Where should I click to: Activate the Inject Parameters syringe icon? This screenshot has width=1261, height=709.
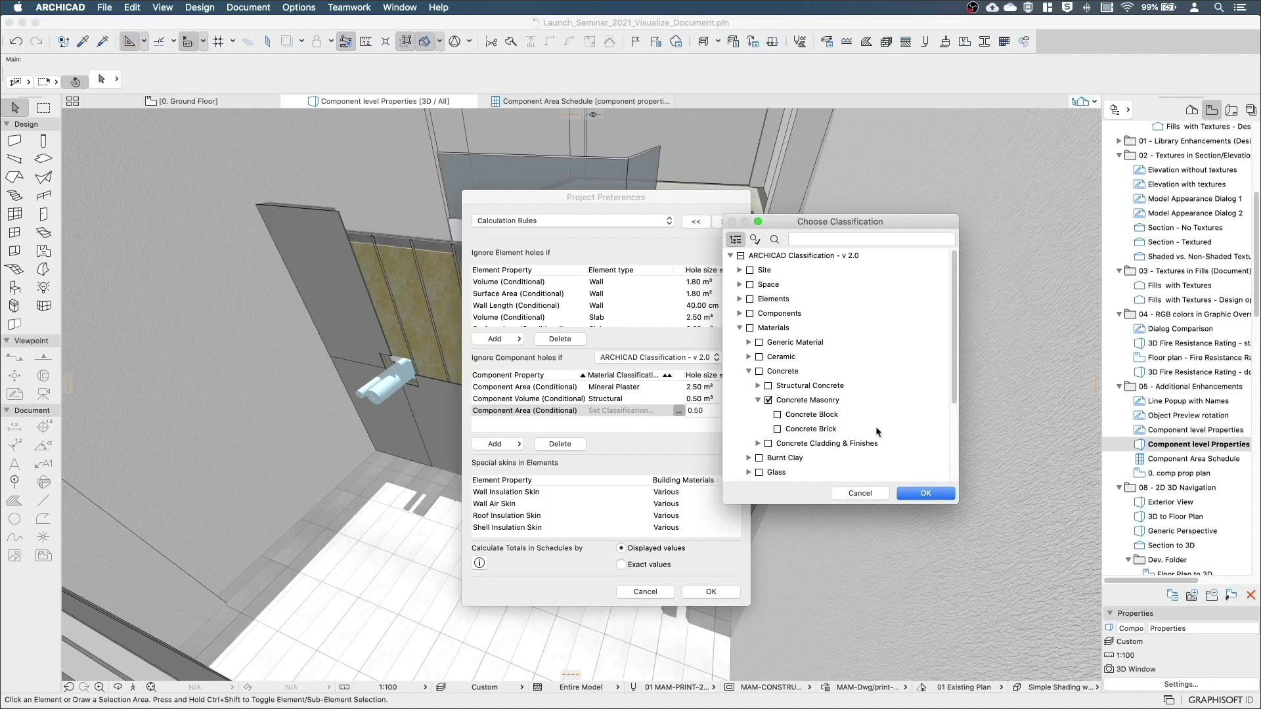(102, 41)
